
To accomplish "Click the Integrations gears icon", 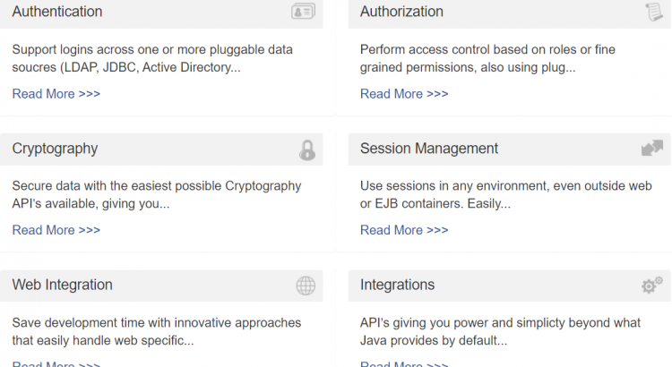I will click(x=652, y=285).
